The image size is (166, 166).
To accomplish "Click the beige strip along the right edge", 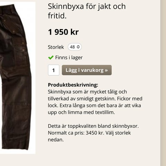I will (163, 83).
